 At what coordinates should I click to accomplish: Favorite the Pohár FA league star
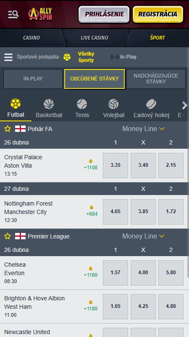(8, 129)
